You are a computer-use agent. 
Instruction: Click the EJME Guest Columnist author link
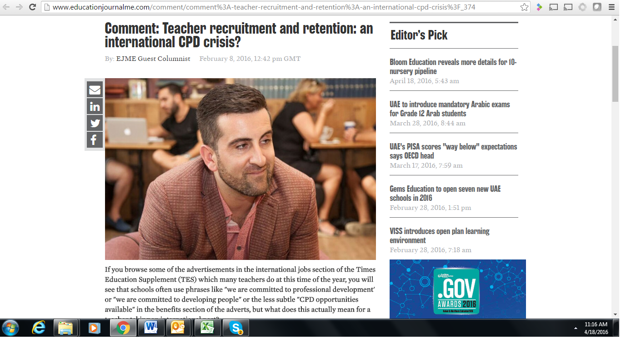153,59
